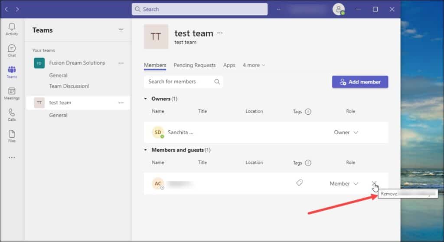Click the Location column header under Owners

click(x=254, y=111)
